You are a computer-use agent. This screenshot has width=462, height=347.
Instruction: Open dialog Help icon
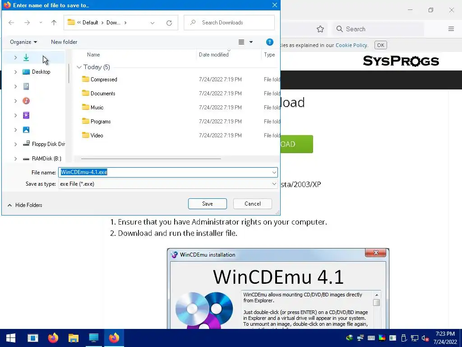tap(270, 42)
